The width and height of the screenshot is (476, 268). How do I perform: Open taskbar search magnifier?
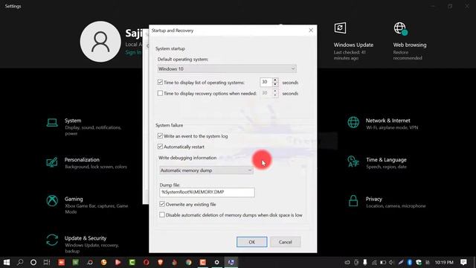[20, 262]
